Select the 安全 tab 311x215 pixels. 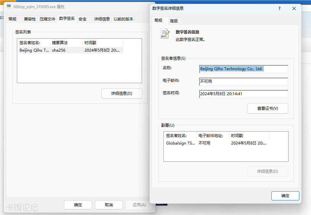(x=83, y=19)
